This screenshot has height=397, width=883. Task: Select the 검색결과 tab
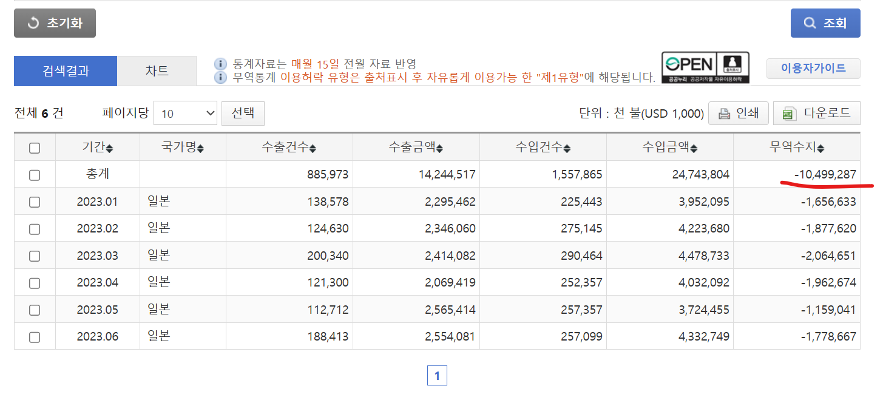coord(66,70)
